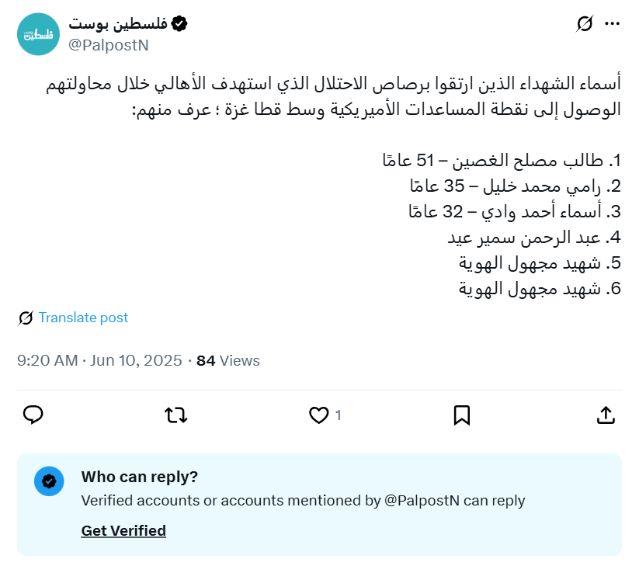Reply using the speech bubble icon
This screenshot has width=639, height=573.
point(33,415)
